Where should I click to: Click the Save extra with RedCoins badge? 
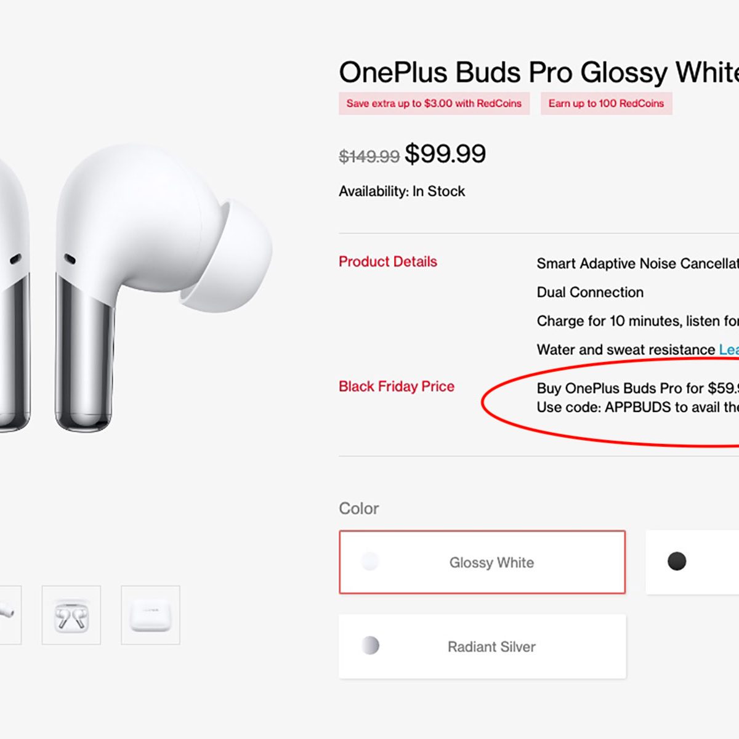(434, 103)
